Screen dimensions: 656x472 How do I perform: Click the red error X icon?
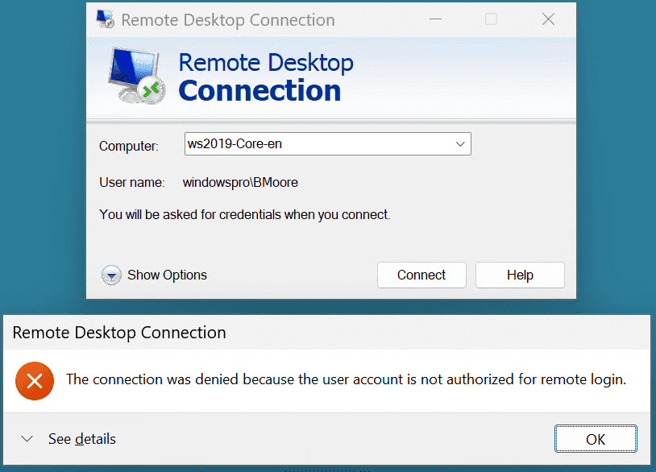click(x=35, y=381)
